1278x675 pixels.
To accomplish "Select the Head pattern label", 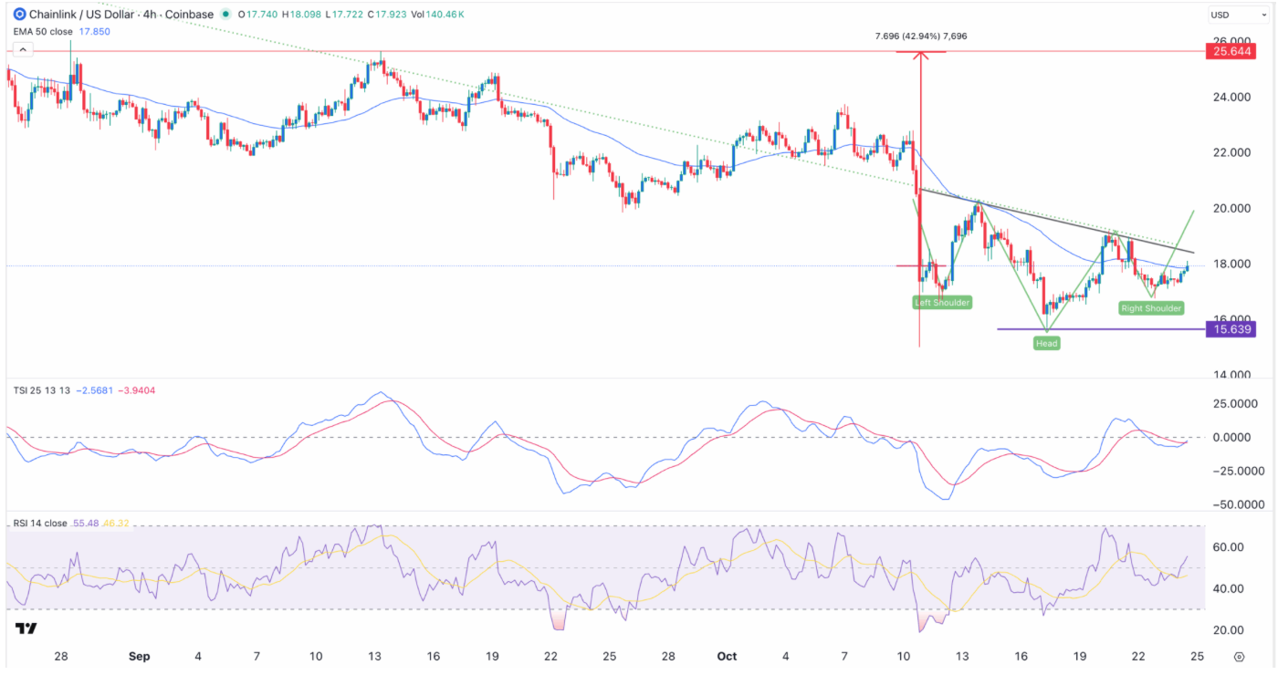I will coord(1046,343).
